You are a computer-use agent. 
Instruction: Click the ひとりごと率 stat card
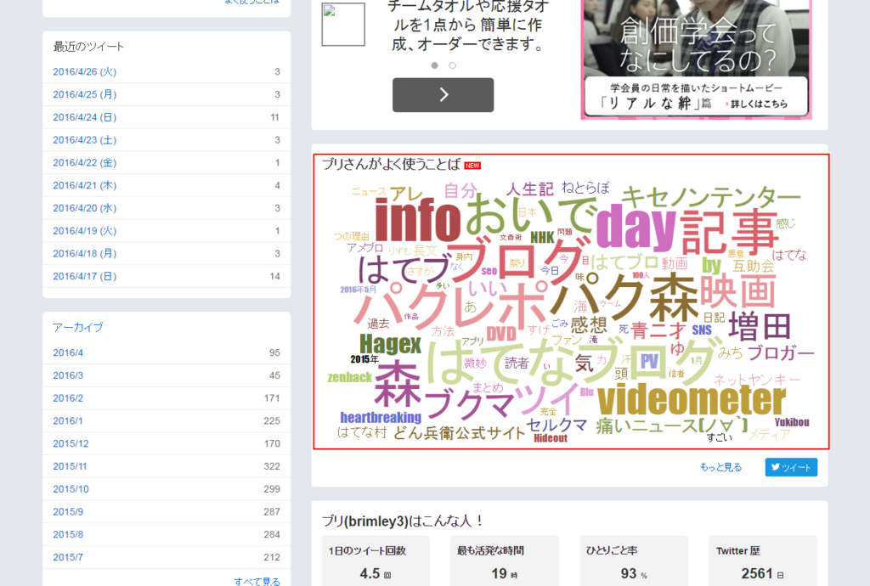pos(634,561)
